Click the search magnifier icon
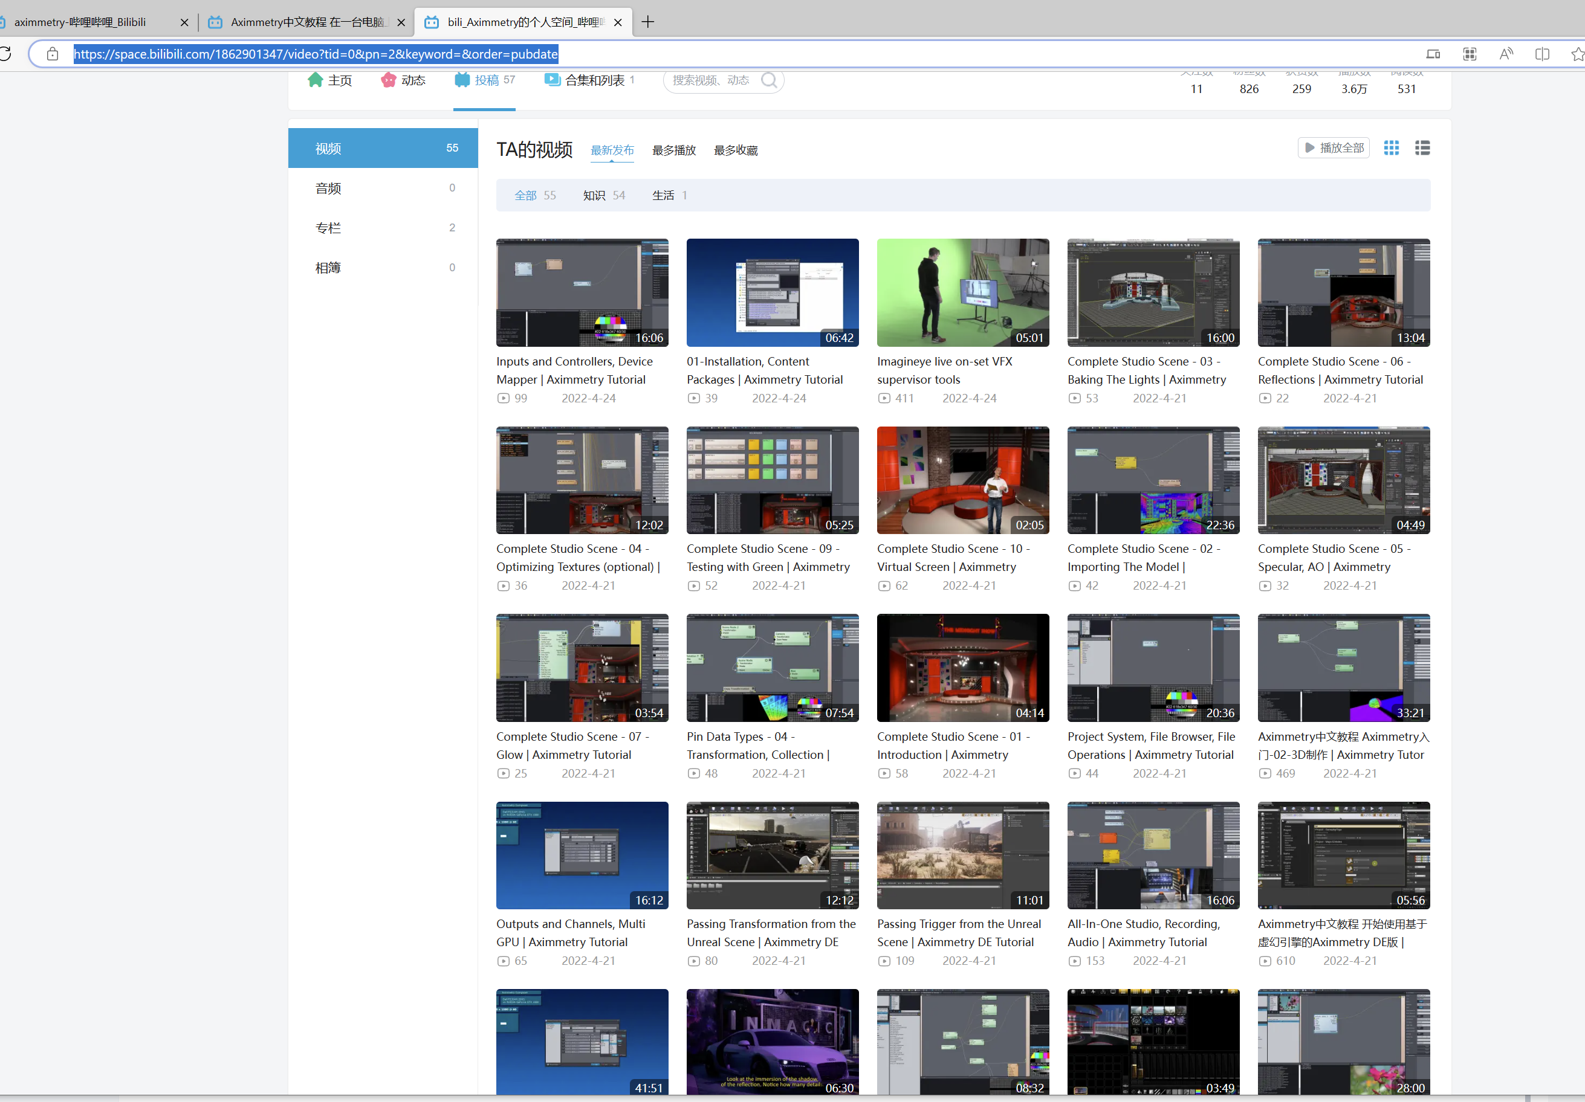 pyautogui.click(x=769, y=81)
